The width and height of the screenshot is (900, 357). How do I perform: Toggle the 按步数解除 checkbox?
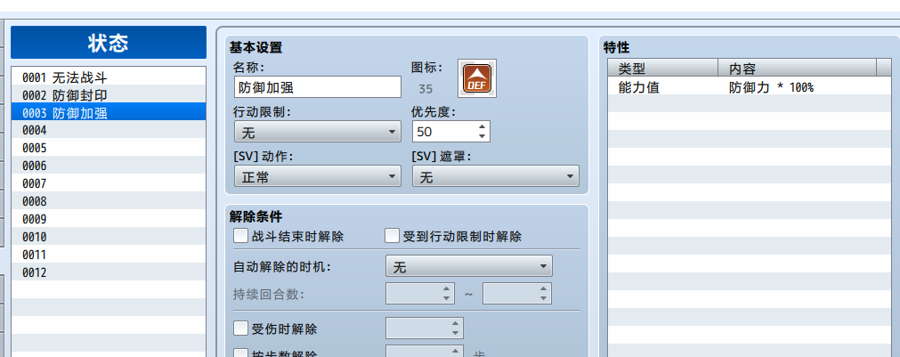coord(240,354)
